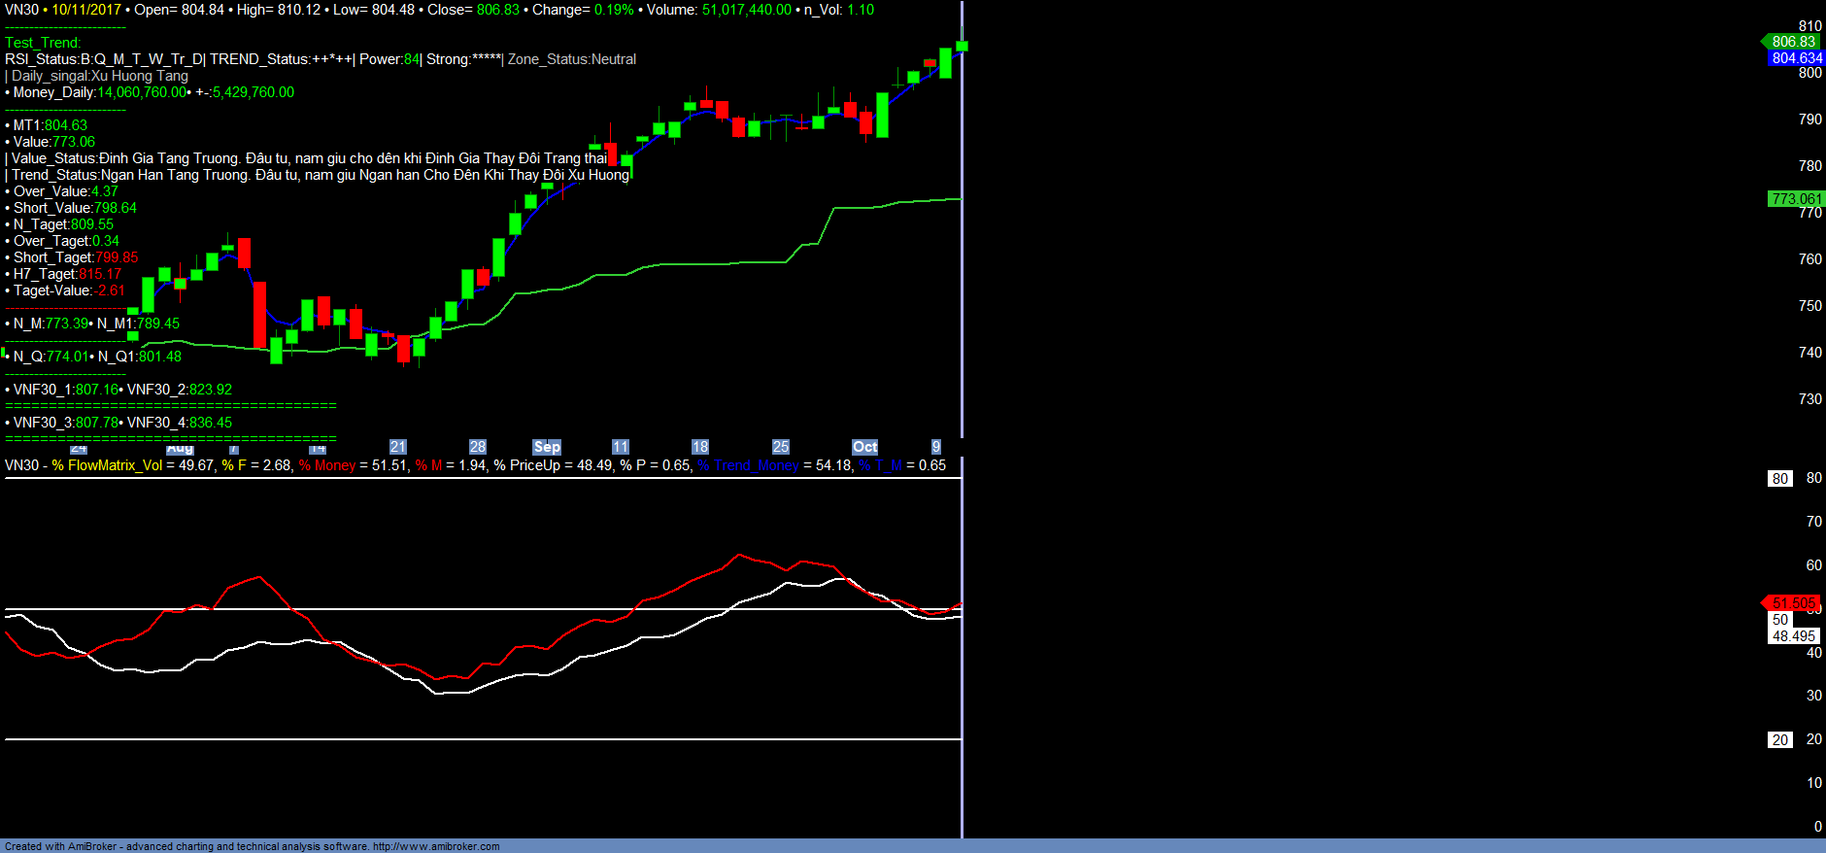Click the boxed 80 level label

[1779, 479]
